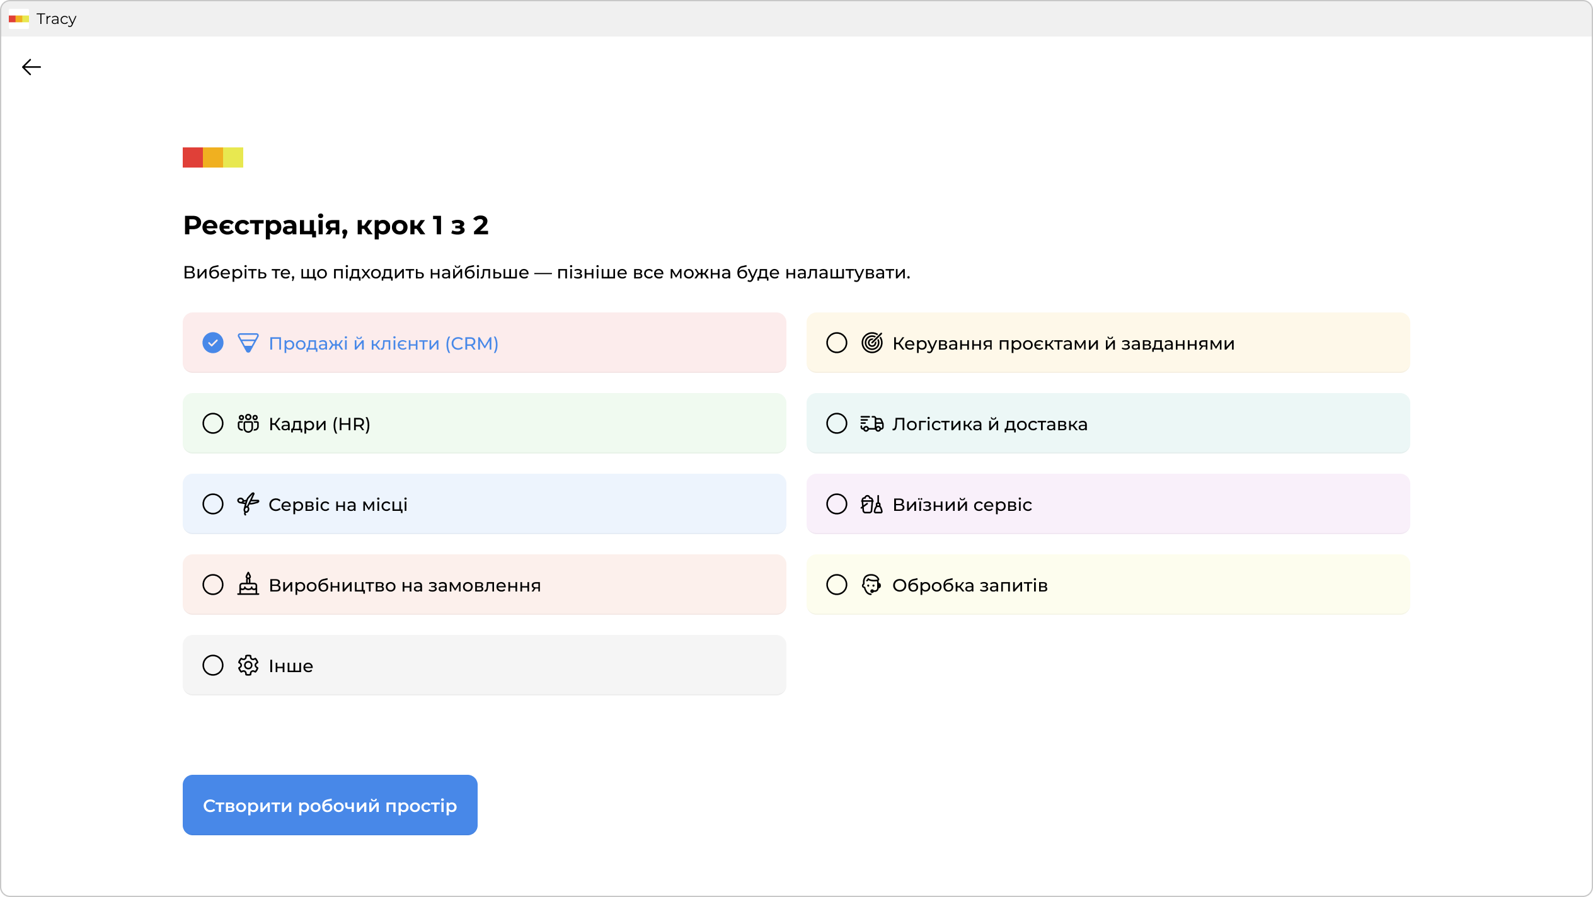
Task: Click the funnel icon for CRM sales
Action: (x=248, y=343)
